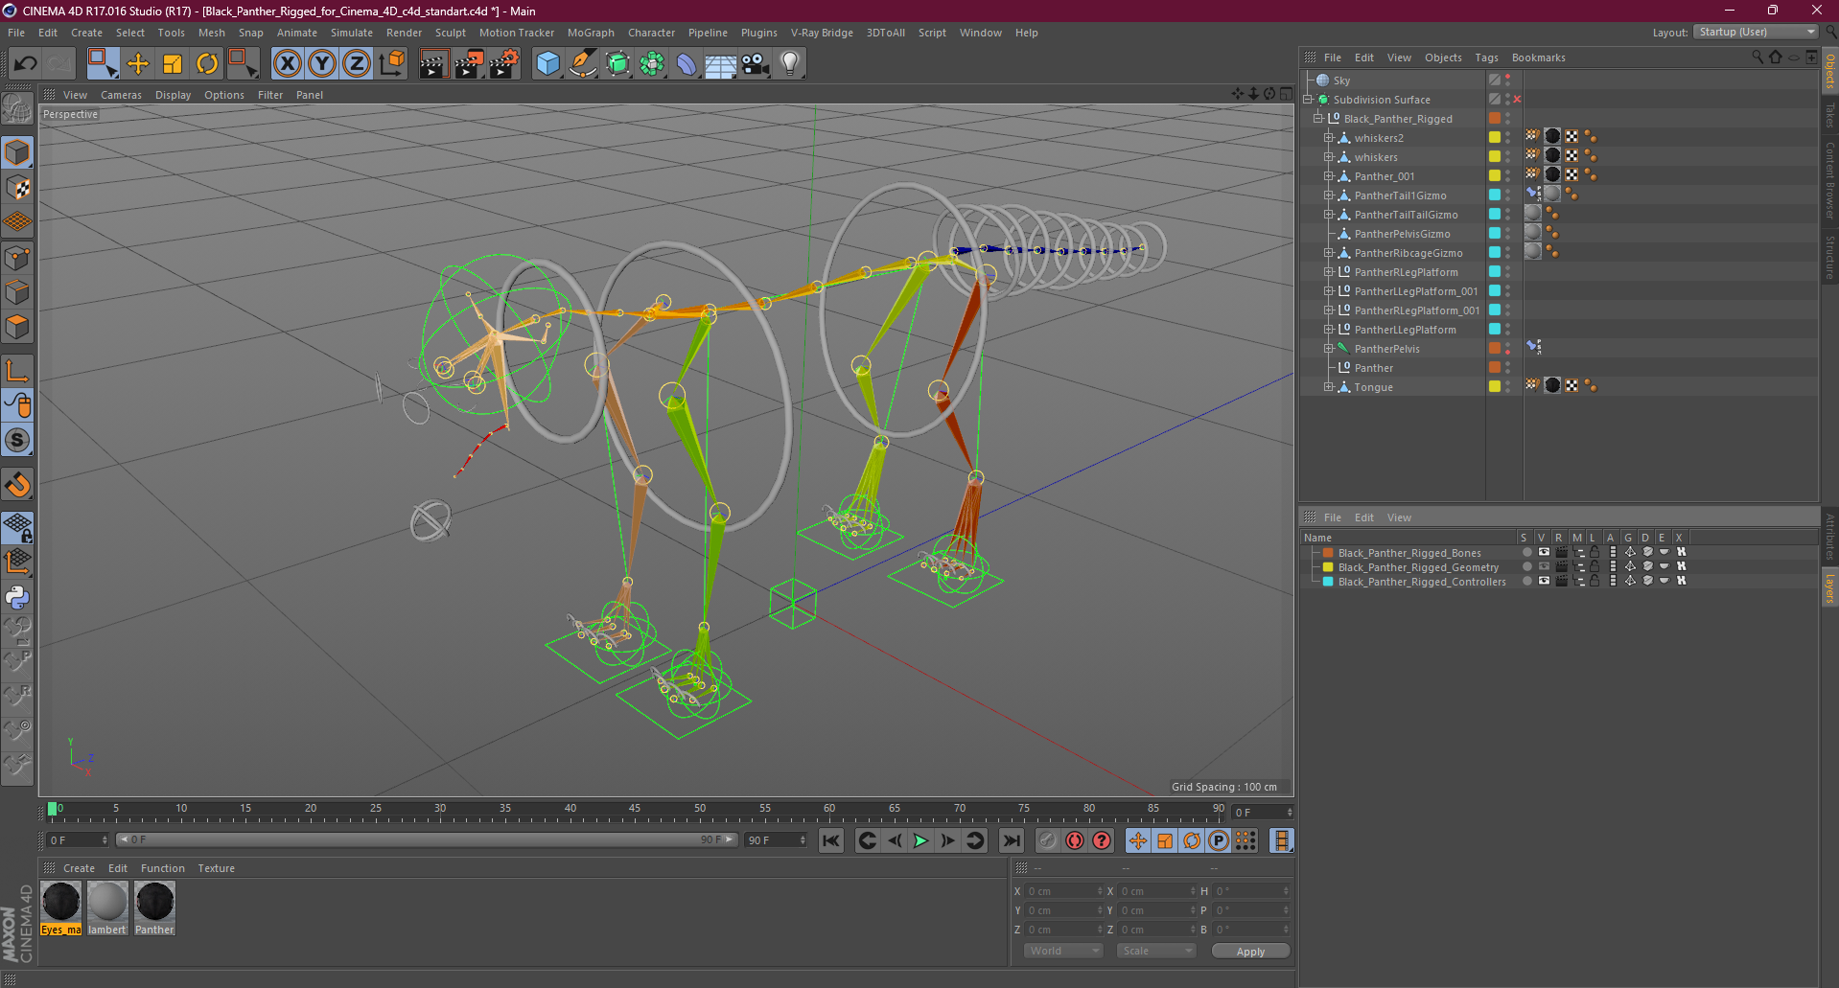Expand the Tongue object
1839x988 pixels.
click(1329, 387)
